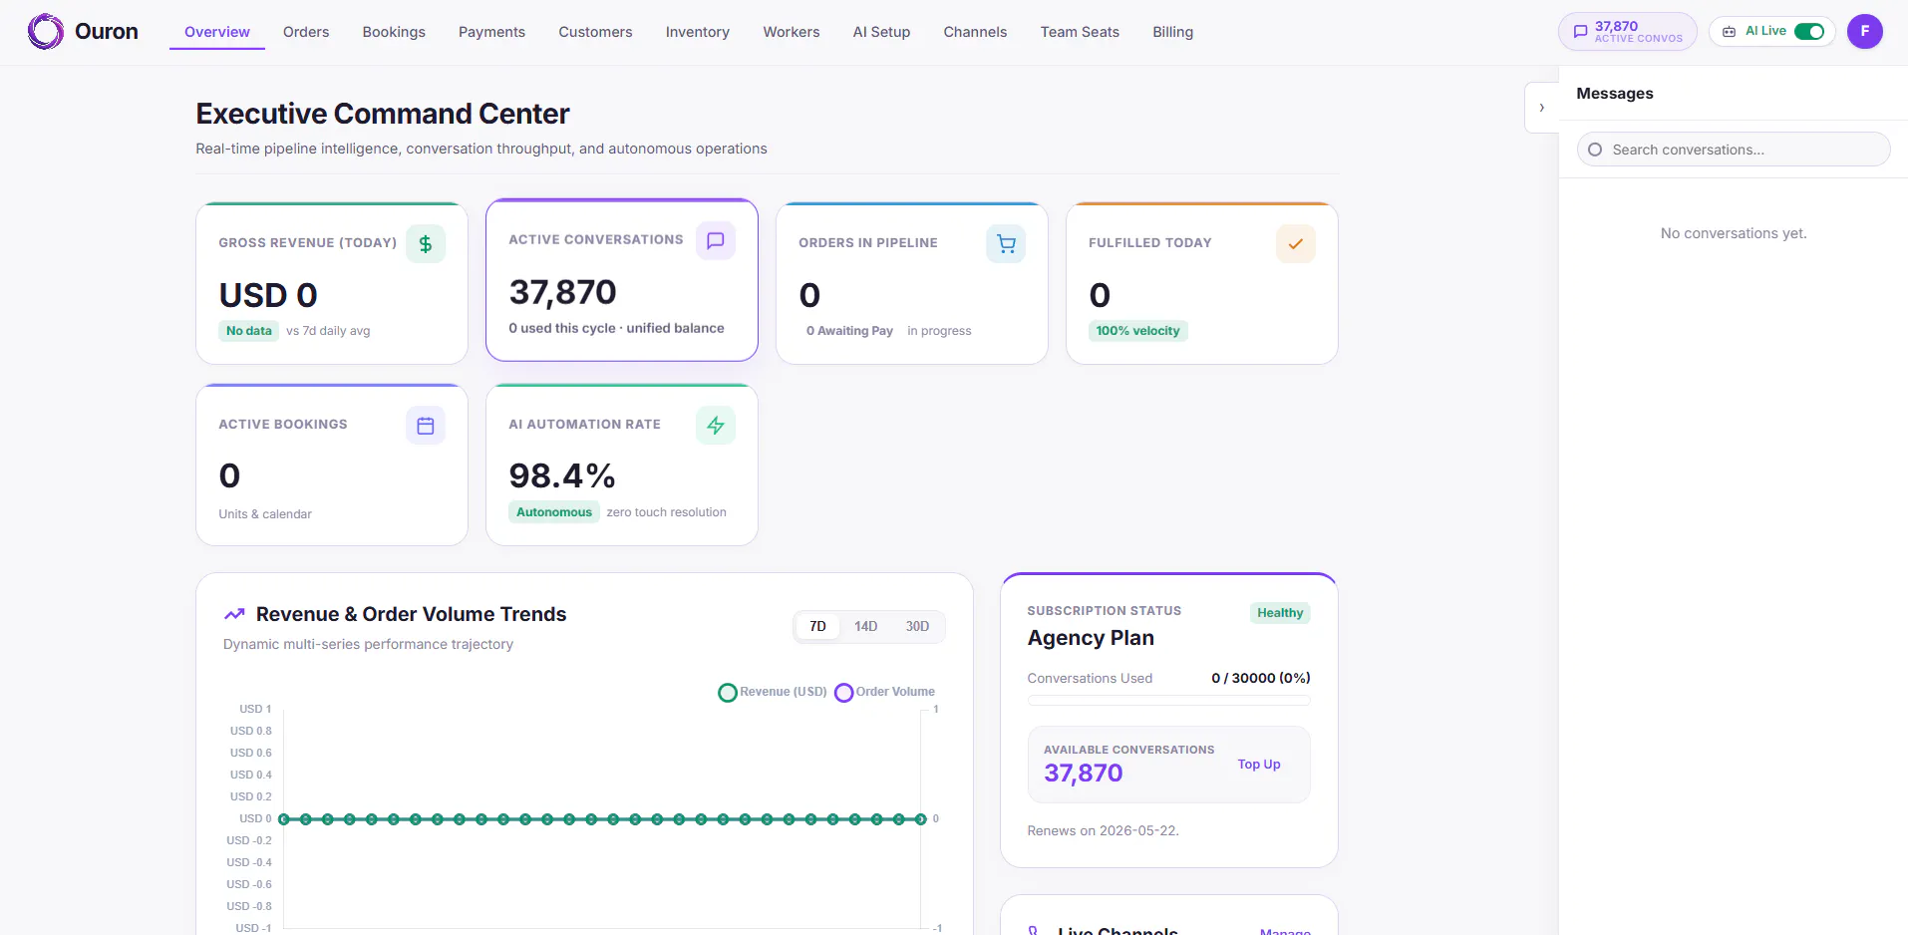Screen dimensions: 1908x935
Task: Click the 'No conversations yet.' message
Action: pos(1734,233)
